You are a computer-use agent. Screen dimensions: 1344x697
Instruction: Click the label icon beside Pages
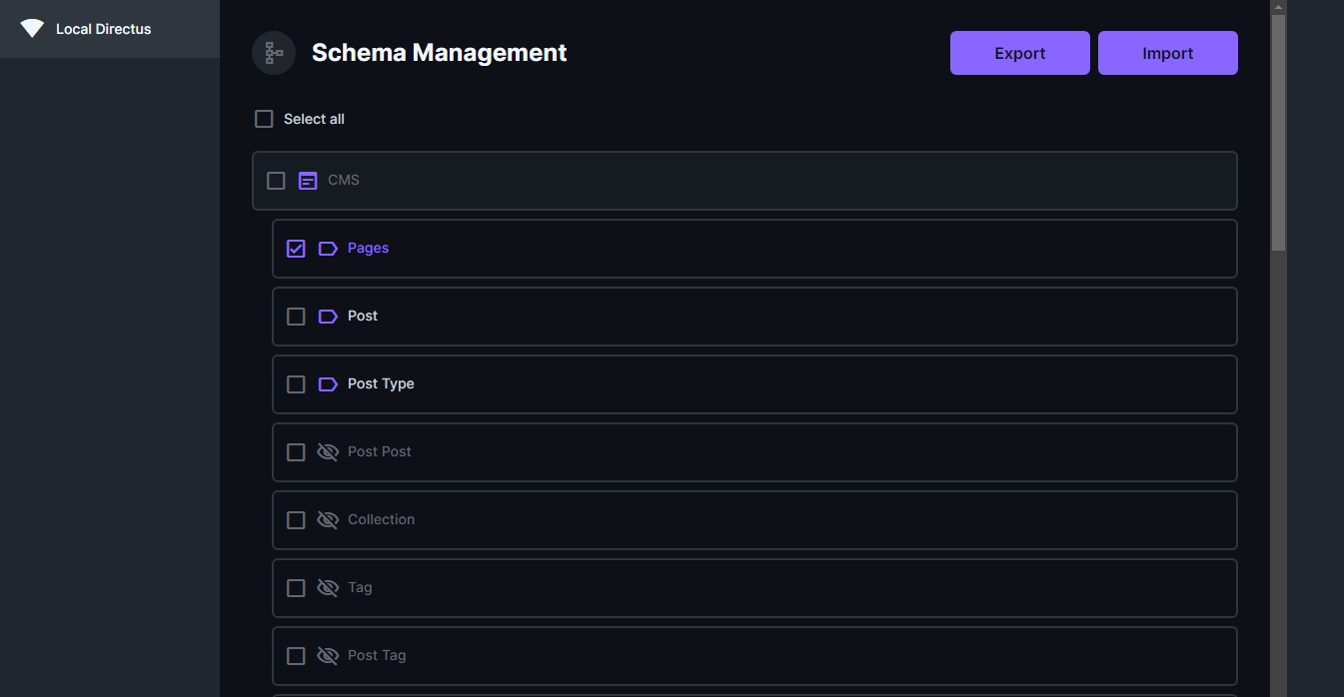click(x=328, y=249)
